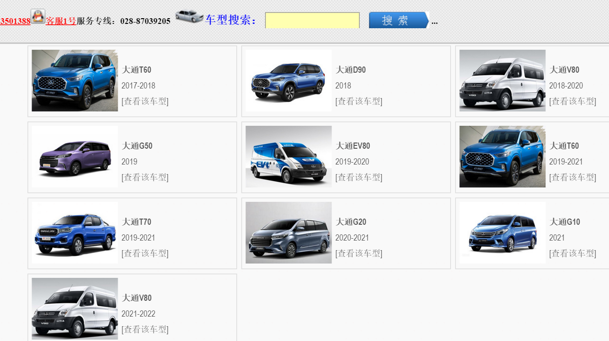Click the vehicle model search input field

click(x=312, y=21)
